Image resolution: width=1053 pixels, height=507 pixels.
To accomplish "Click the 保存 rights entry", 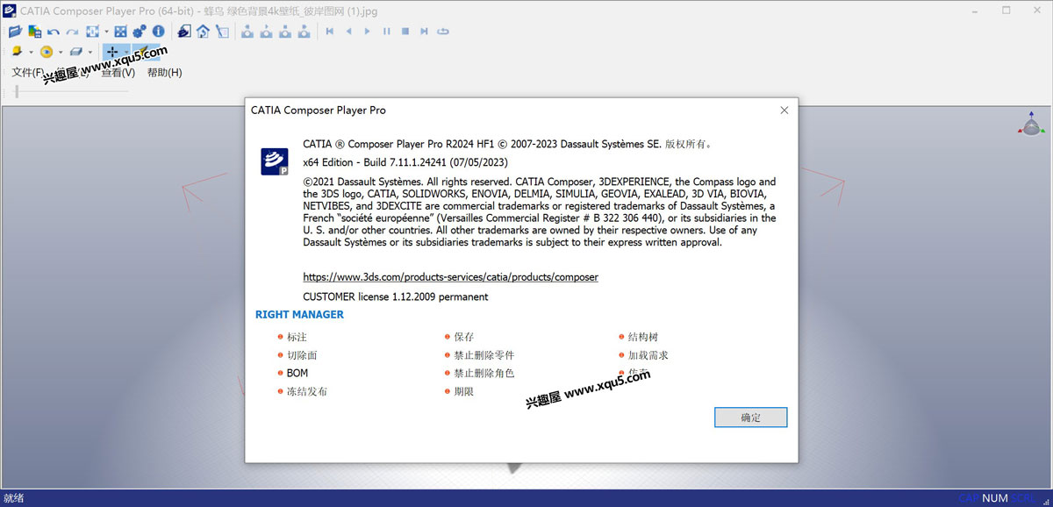I will (464, 337).
